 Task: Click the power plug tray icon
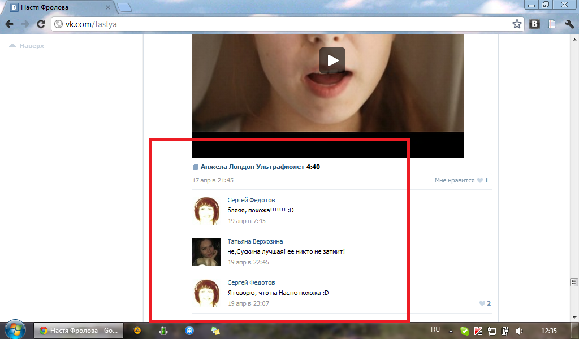[x=505, y=331]
